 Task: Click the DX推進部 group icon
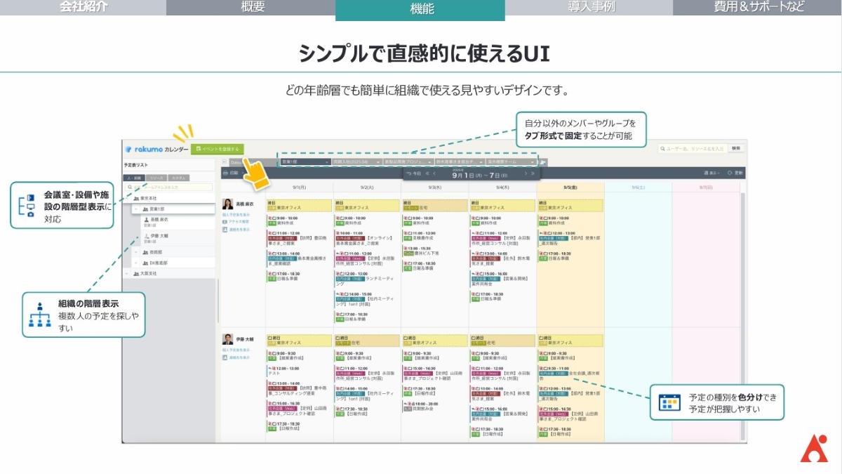pyautogui.click(x=145, y=263)
